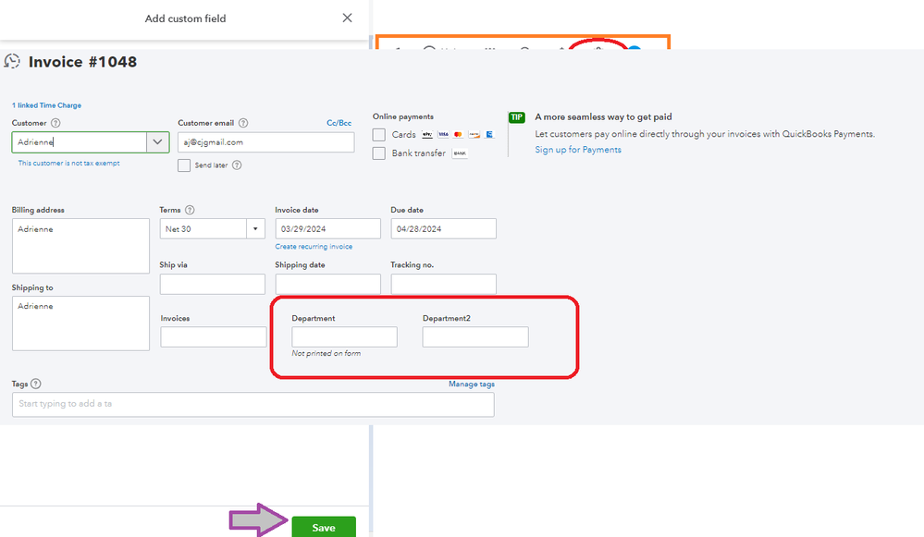Click the 'Not printed on form' note
924x537 pixels.
coord(326,353)
